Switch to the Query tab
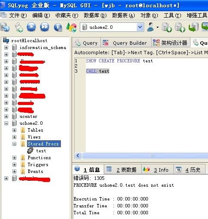Viewport: 208px width, 219px height. 86,43
